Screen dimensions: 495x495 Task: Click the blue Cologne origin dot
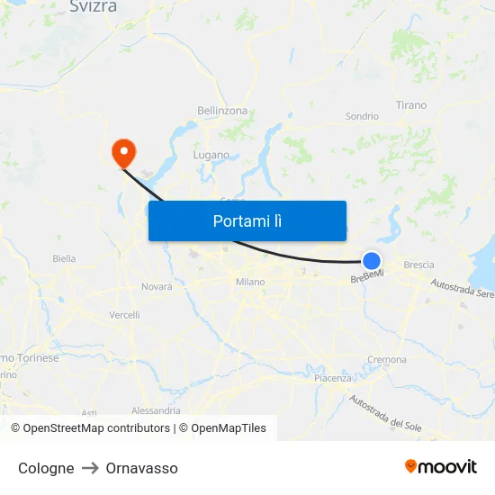pyautogui.click(x=372, y=261)
